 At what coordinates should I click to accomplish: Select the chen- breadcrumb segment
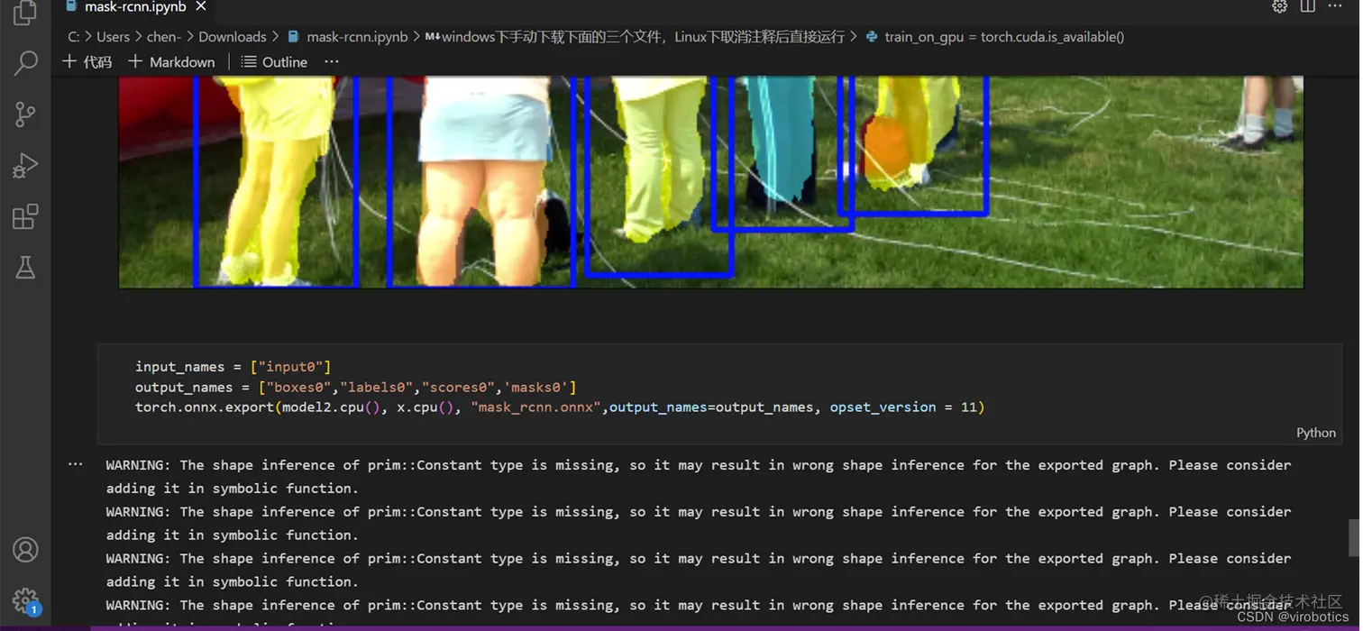[x=163, y=37]
